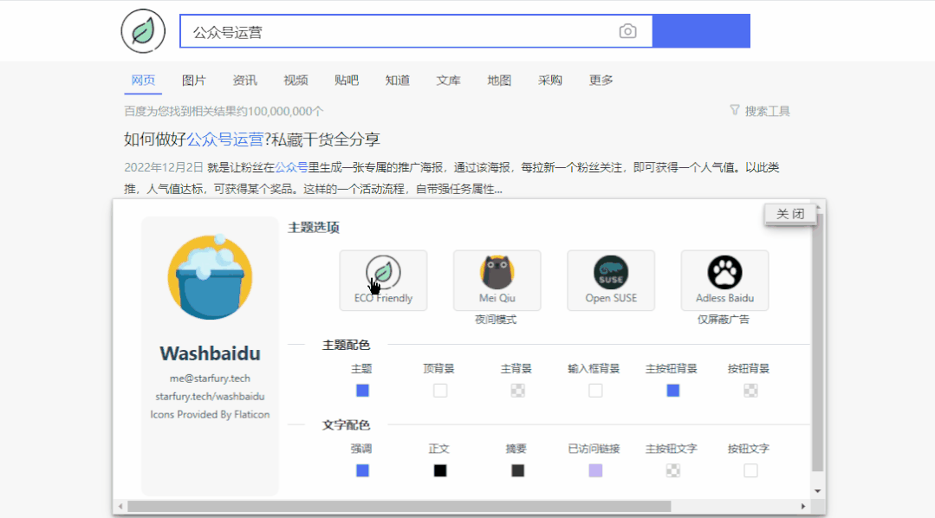Open the 如何做好公众号运营 article link
The height and width of the screenshot is (518, 935).
[x=251, y=139]
